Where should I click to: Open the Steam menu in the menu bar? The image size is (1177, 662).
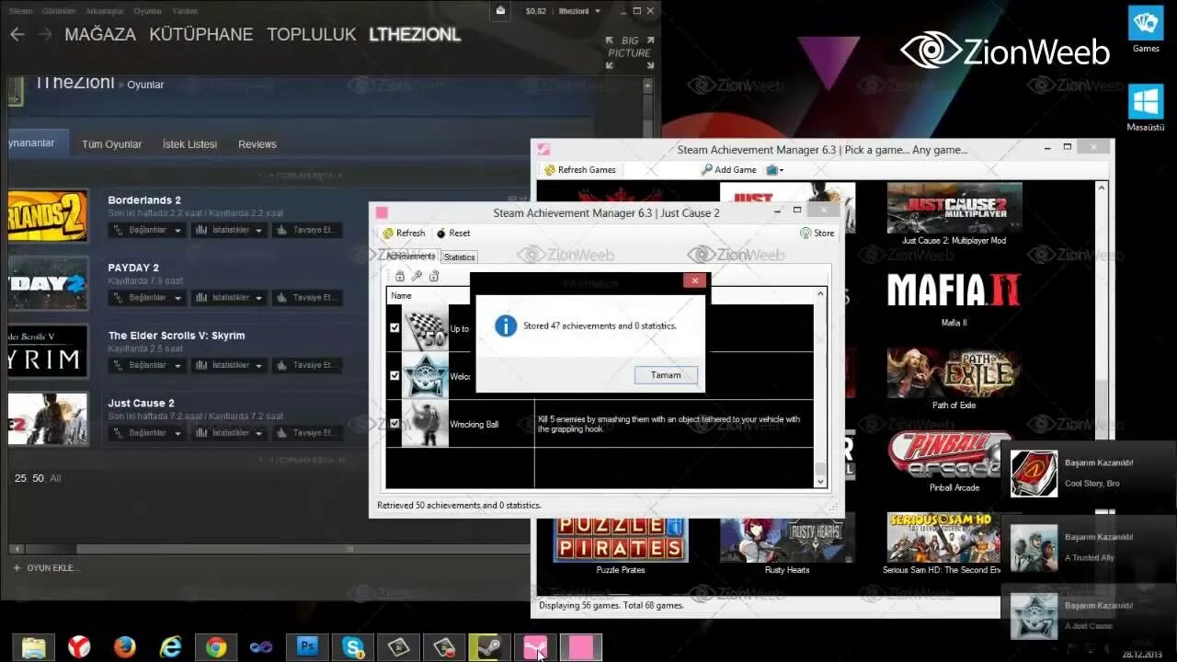point(20,11)
